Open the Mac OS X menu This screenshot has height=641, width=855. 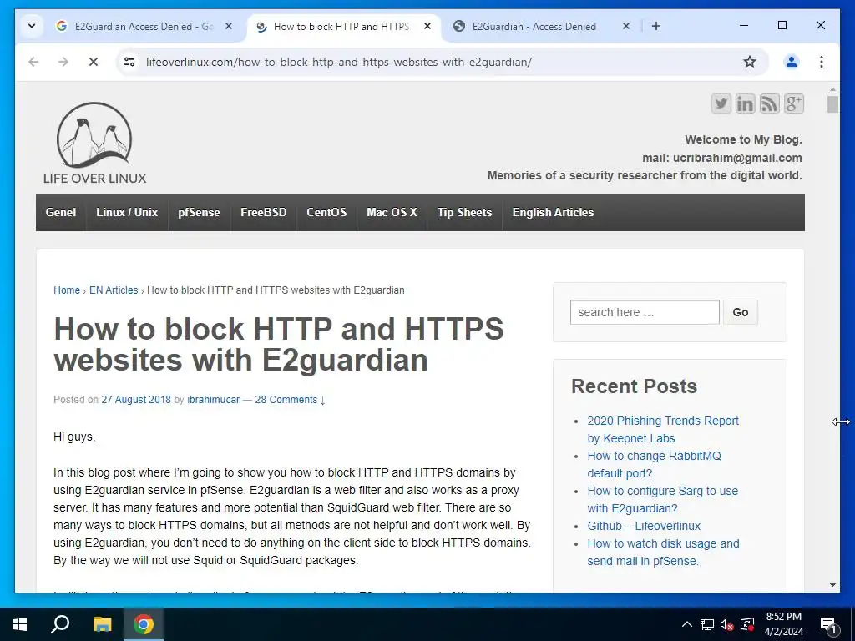pos(392,213)
